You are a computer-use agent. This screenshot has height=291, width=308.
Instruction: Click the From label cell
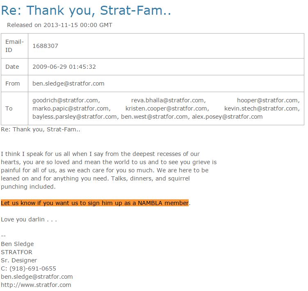coord(13,83)
